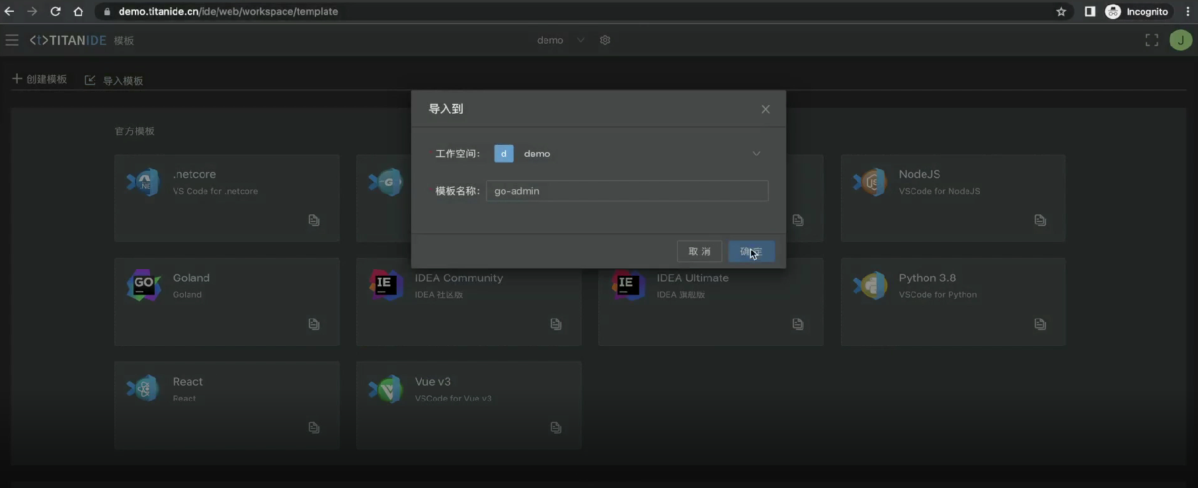Expand the workspace dropdown in dialog
This screenshot has height=488, width=1198.
[756, 153]
